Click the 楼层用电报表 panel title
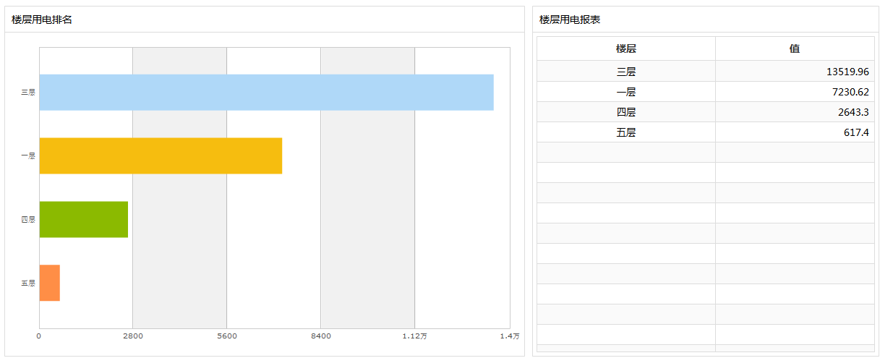 [x=570, y=20]
